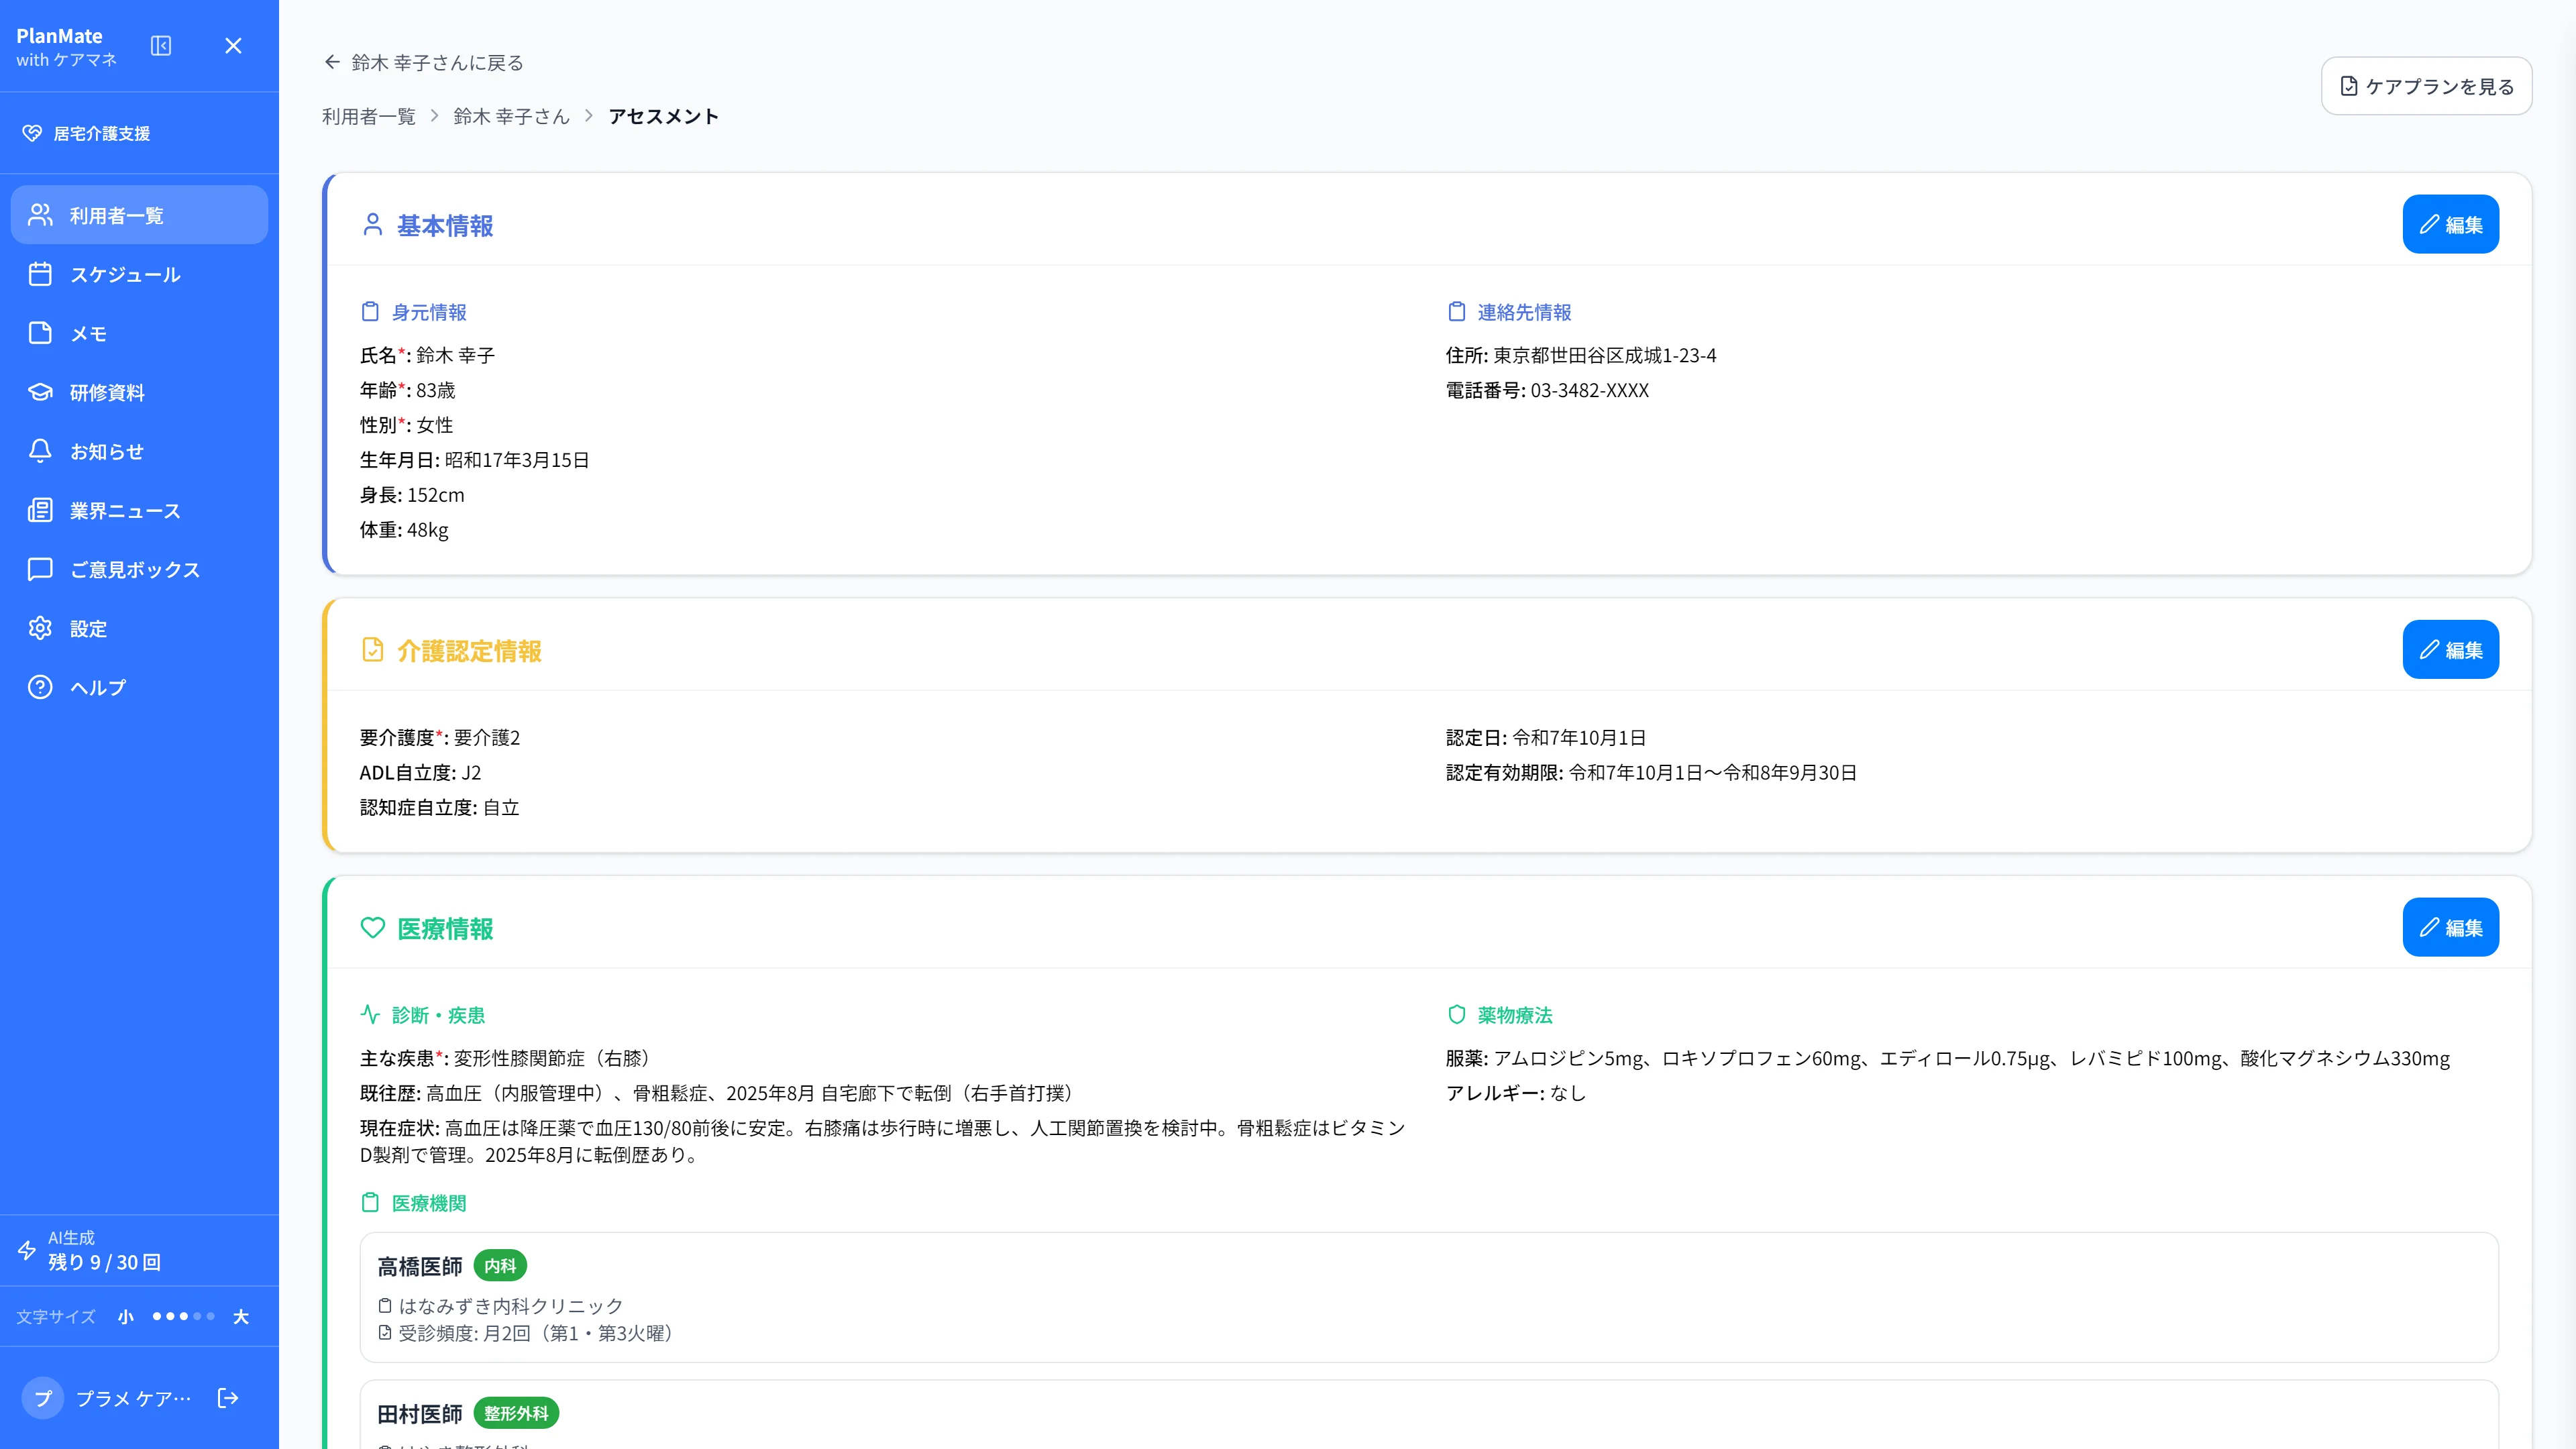This screenshot has width=2576, height=1449.
Task: Click address 東京都世田谷区成城1-23-4
Action: (x=1605, y=355)
